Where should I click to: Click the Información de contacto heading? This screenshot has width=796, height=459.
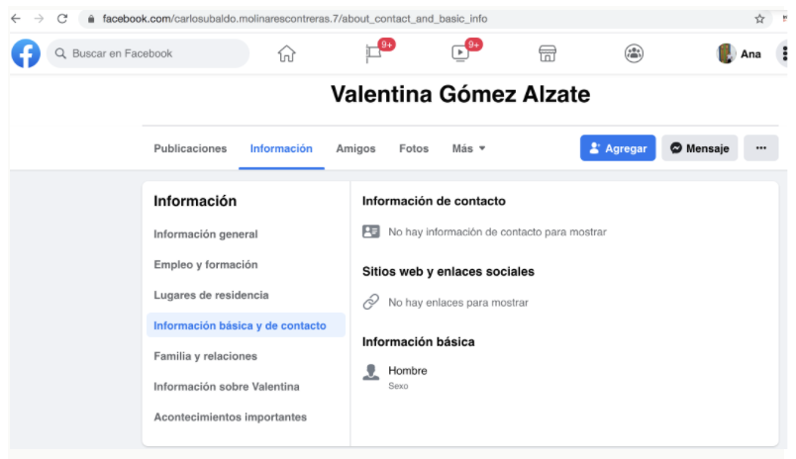click(434, 201)
